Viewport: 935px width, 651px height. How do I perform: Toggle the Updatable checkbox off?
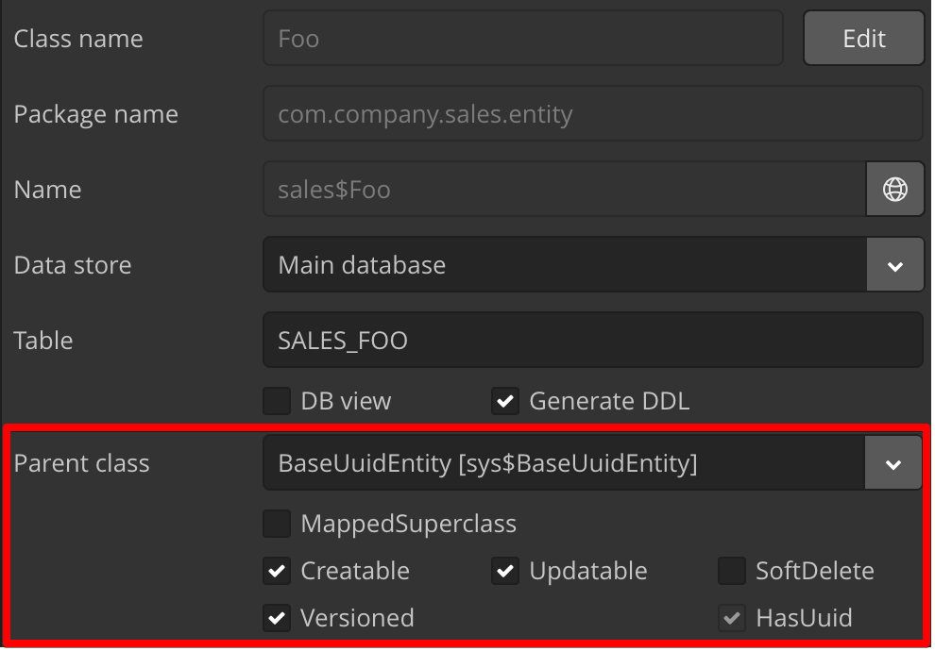[x=505, y=571]
